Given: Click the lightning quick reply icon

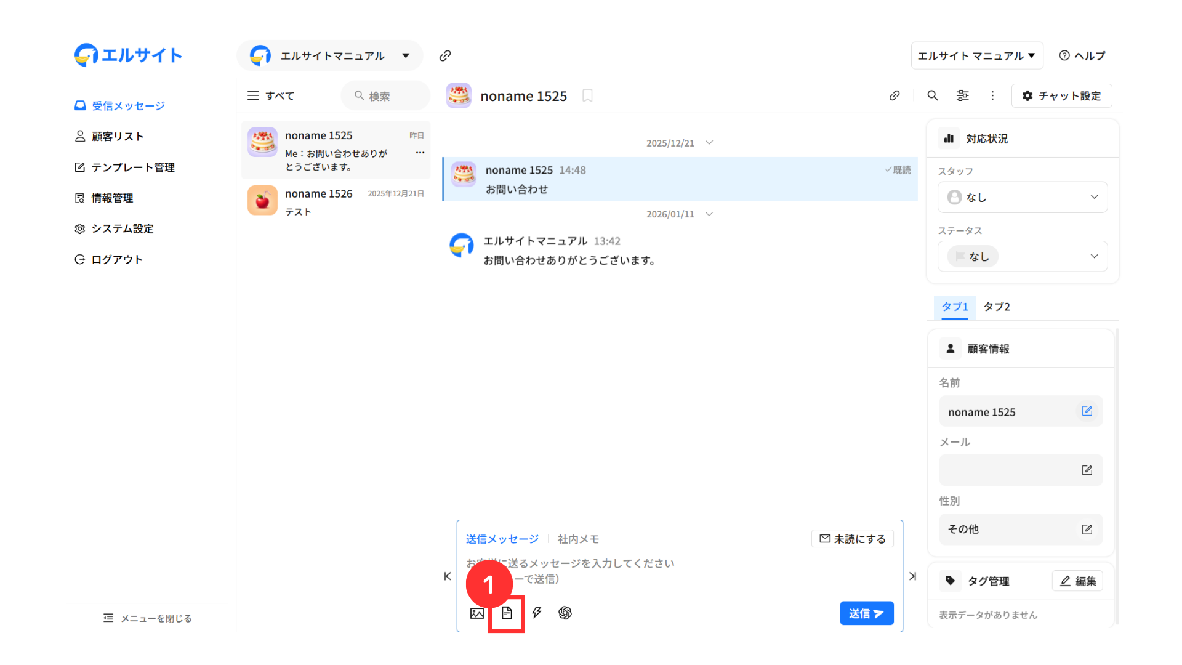Looking at the screenshot, I should [537, 613].
